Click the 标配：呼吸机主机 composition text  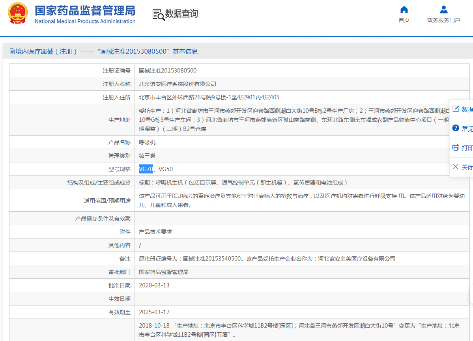click(x=243, y=183)
